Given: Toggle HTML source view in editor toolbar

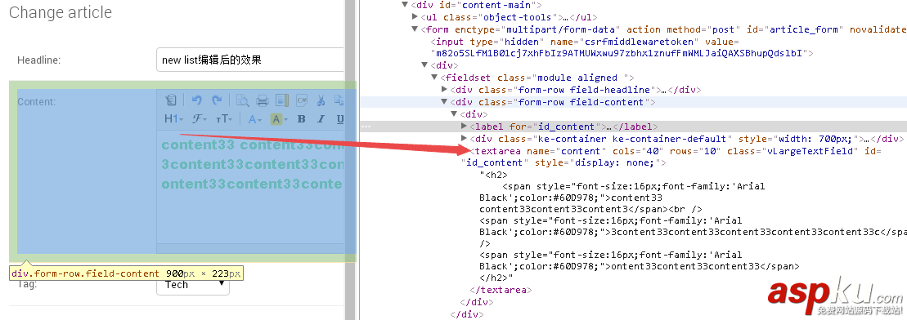Looking at the screenshot, I should (x=170, y=100).
